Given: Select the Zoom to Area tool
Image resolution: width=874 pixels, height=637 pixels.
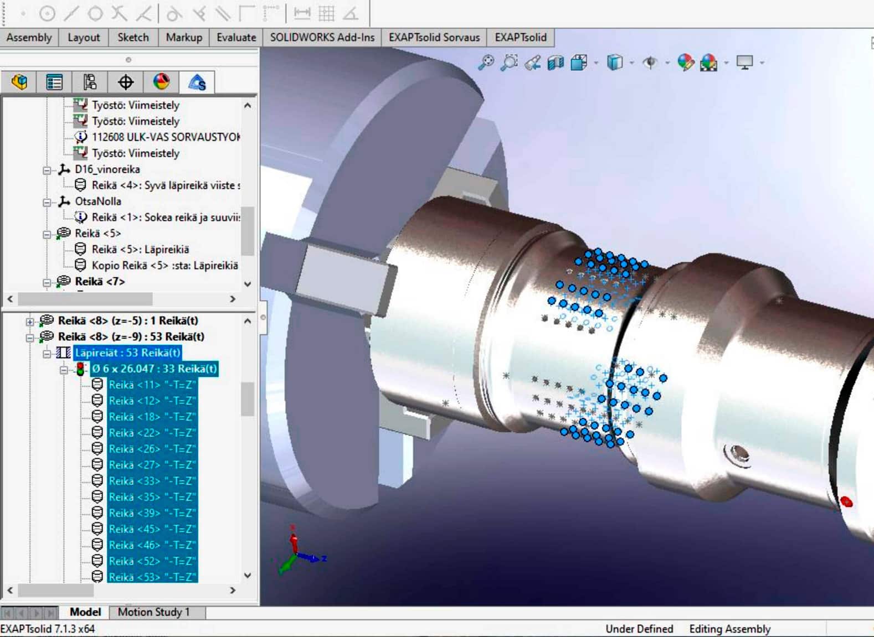Looking at the screenshot, I should (x=508, y=63).
